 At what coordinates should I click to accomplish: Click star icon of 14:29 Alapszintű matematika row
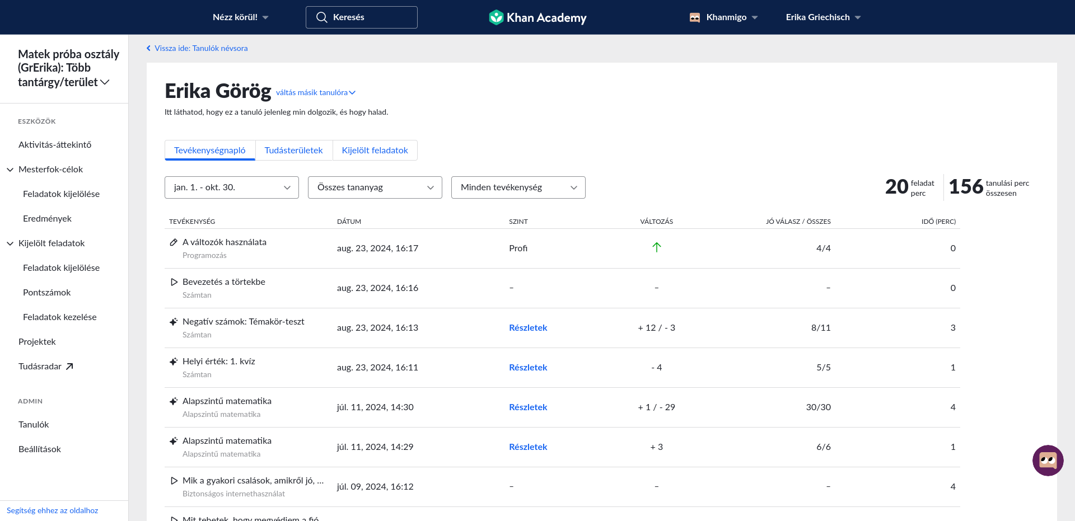pos(174,441)
